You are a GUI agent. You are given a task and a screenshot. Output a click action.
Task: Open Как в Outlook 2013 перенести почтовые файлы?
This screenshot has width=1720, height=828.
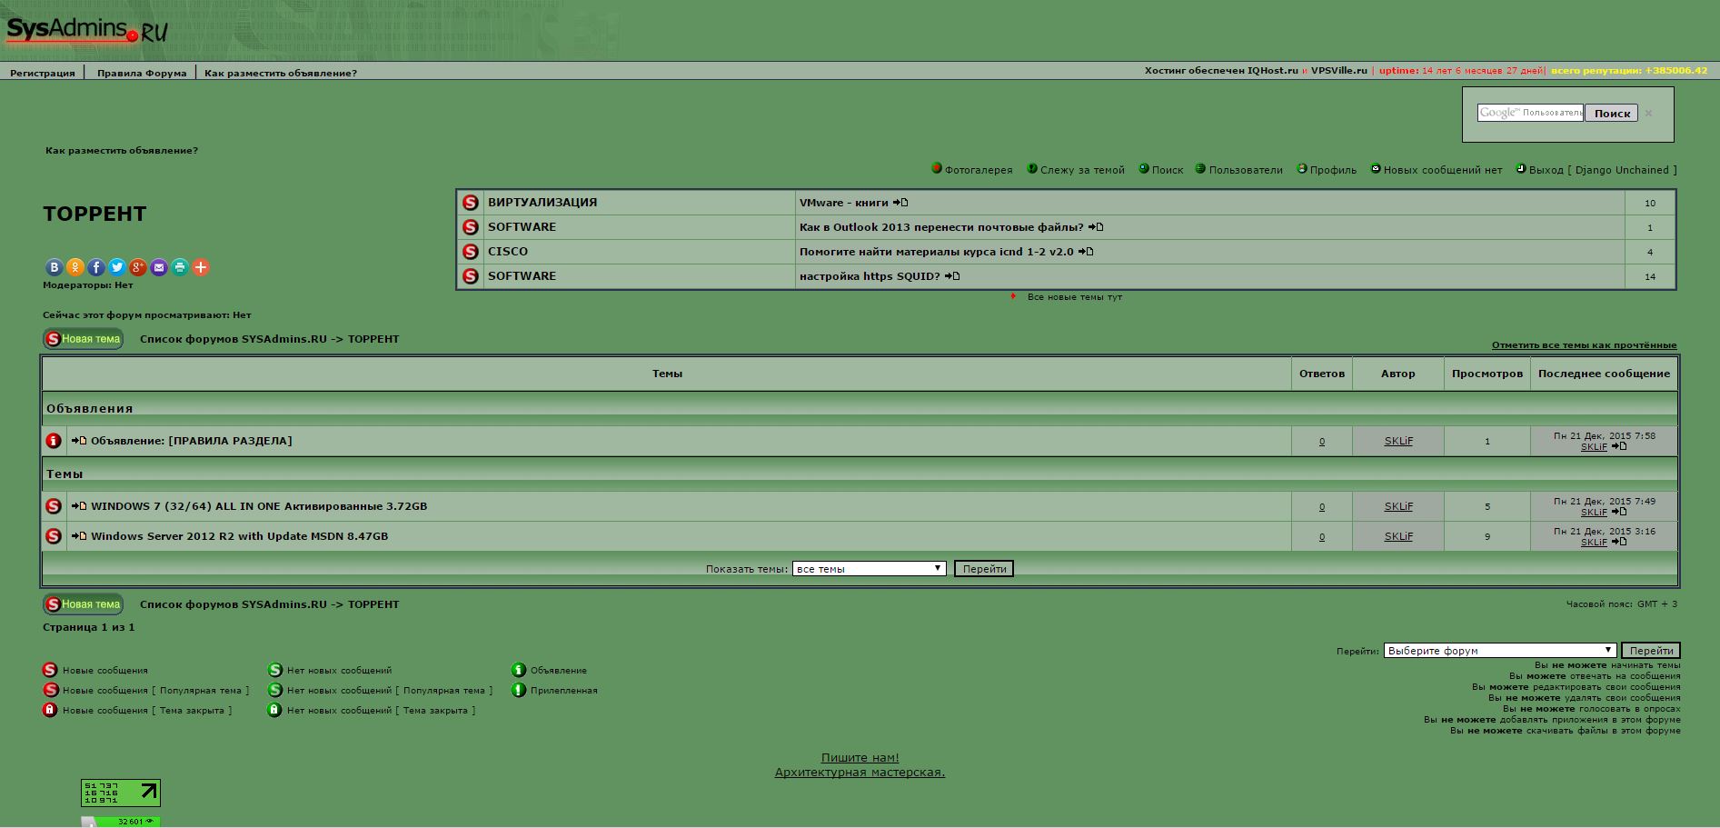(x=941, y=227)
